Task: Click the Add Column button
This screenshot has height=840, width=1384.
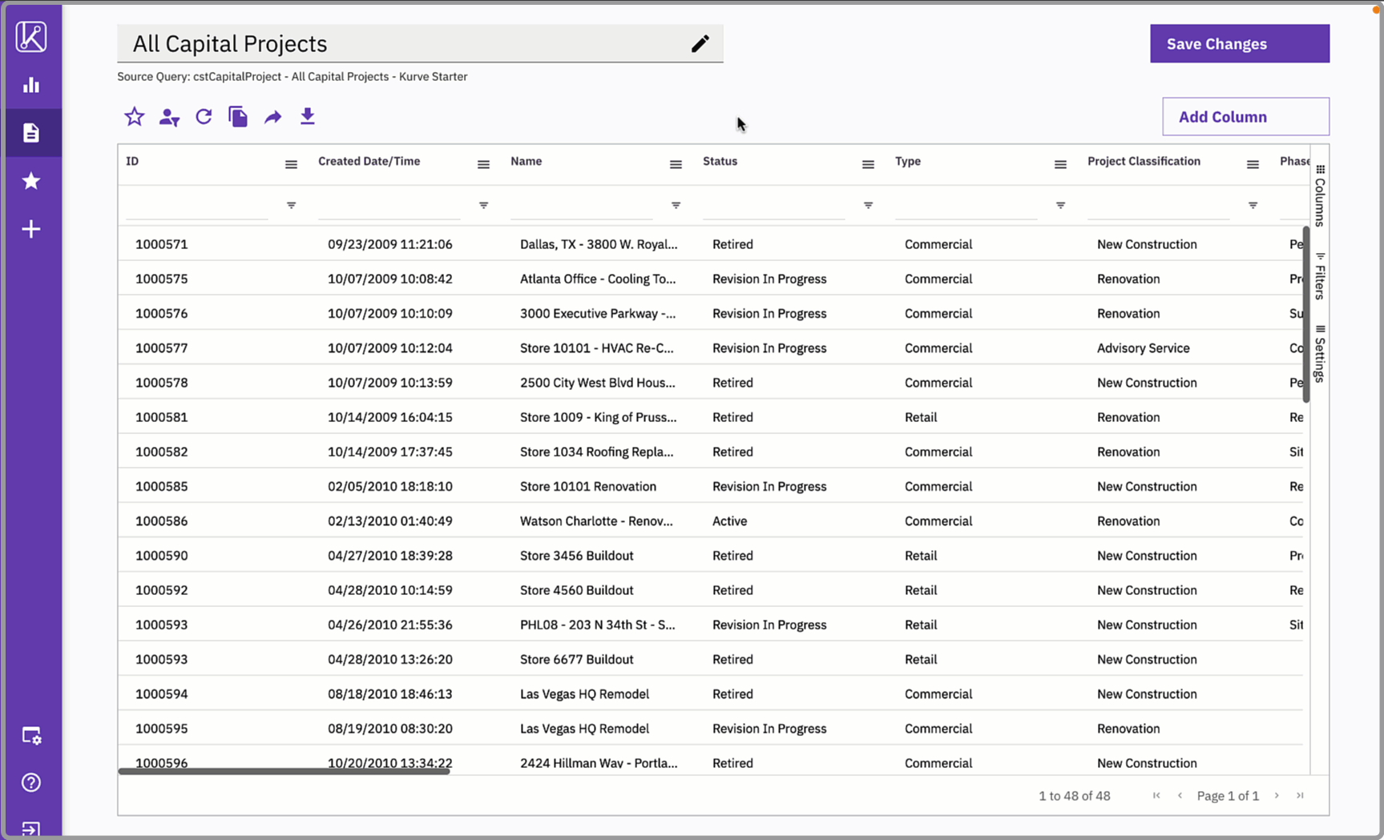Action: pyautogui.click(x=1245, y=117)
